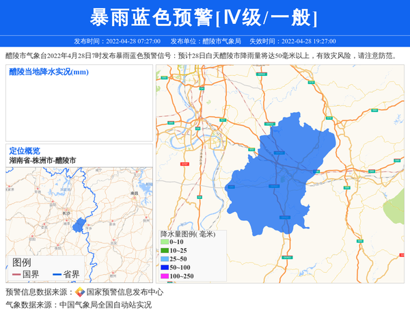This screenshot has width=410, height=322.
Task: Click the 湖南省-株洲市-醴陵市 location text
Action: 42,160
